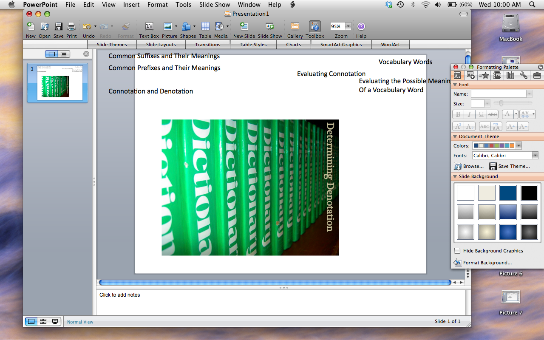The image size is (544, 340).
Task: Switch to Slide Sorter view button
Action: click(x=43, y=322)
